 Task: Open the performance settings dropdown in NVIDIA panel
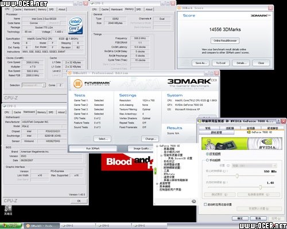pos(254,165)
